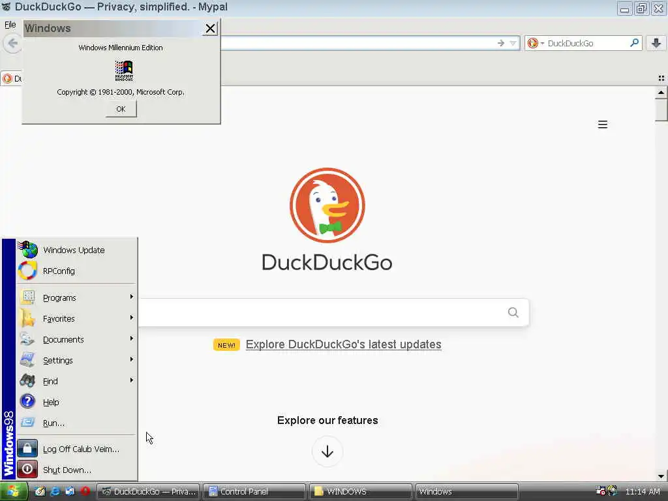Viewport: 668px width, 501px height.
Task: Click the Run icon in Start menu
Action: tap(27, 422)
